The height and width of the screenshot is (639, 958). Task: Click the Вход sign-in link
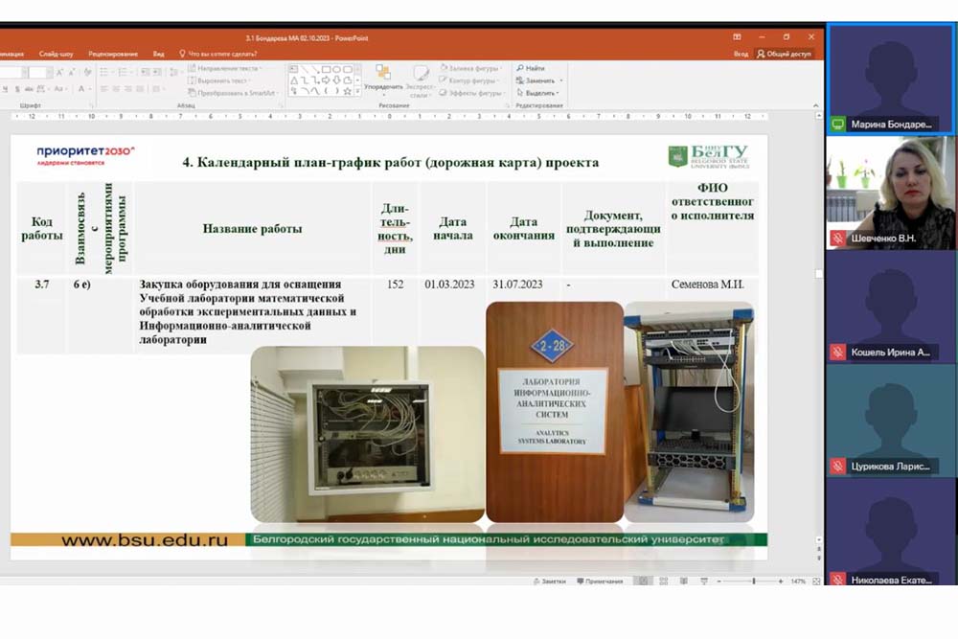click(x=741, y=54)
